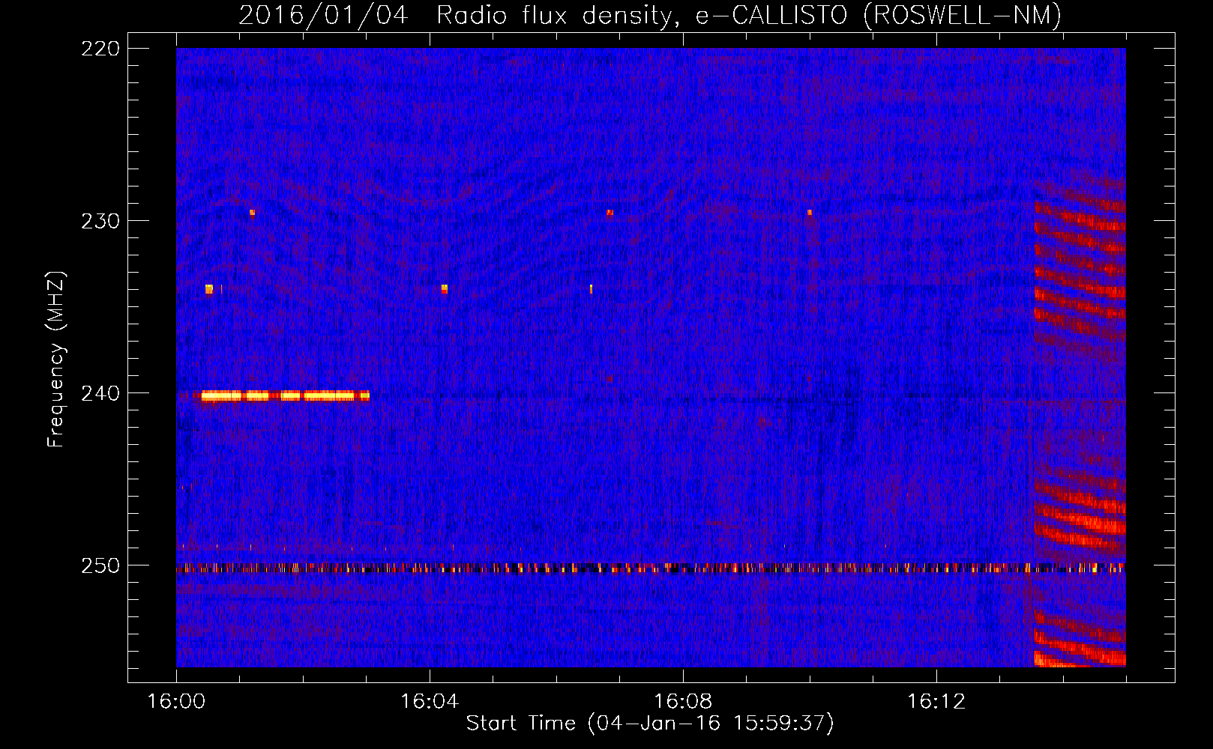This screenshot has width=1213, height=749.
Task: Click the 230 frequency tick label
Action: 100,221
